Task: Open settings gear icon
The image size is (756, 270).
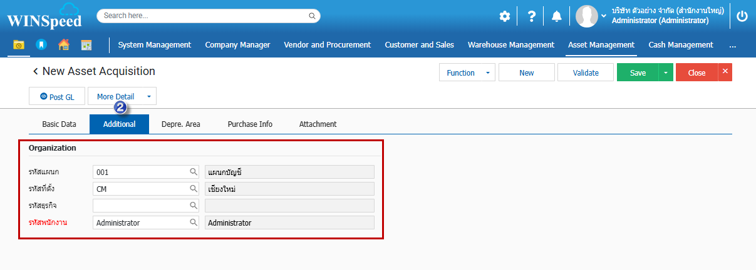Action: point(504,17)
